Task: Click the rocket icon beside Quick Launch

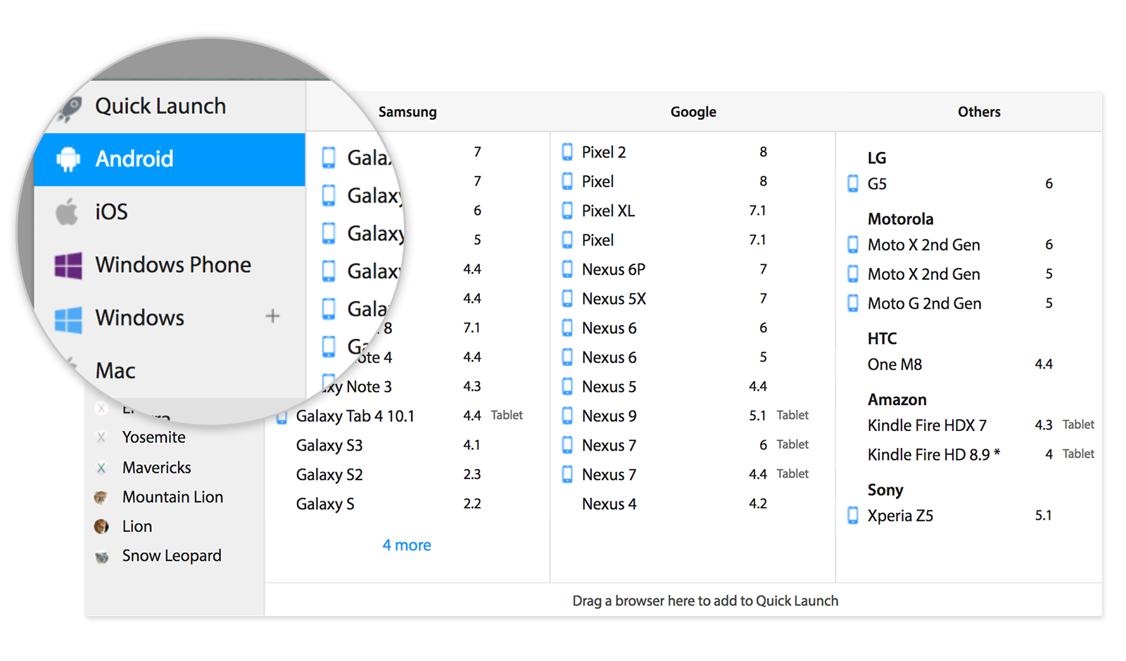Action: pyautogui.click(x=69, y=108)
